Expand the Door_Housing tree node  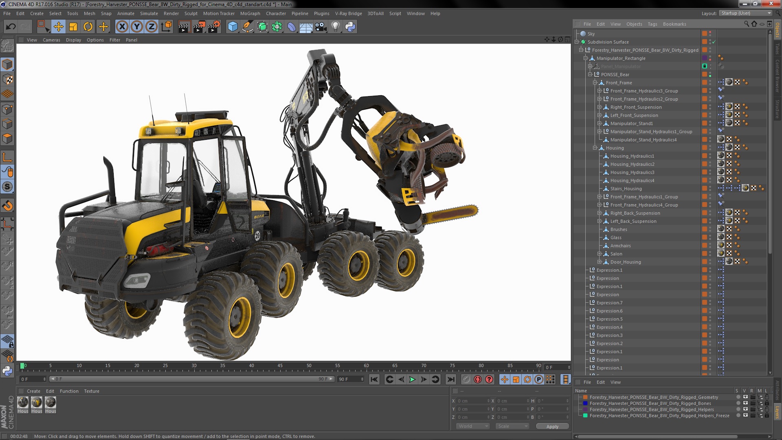coord(599,262)
